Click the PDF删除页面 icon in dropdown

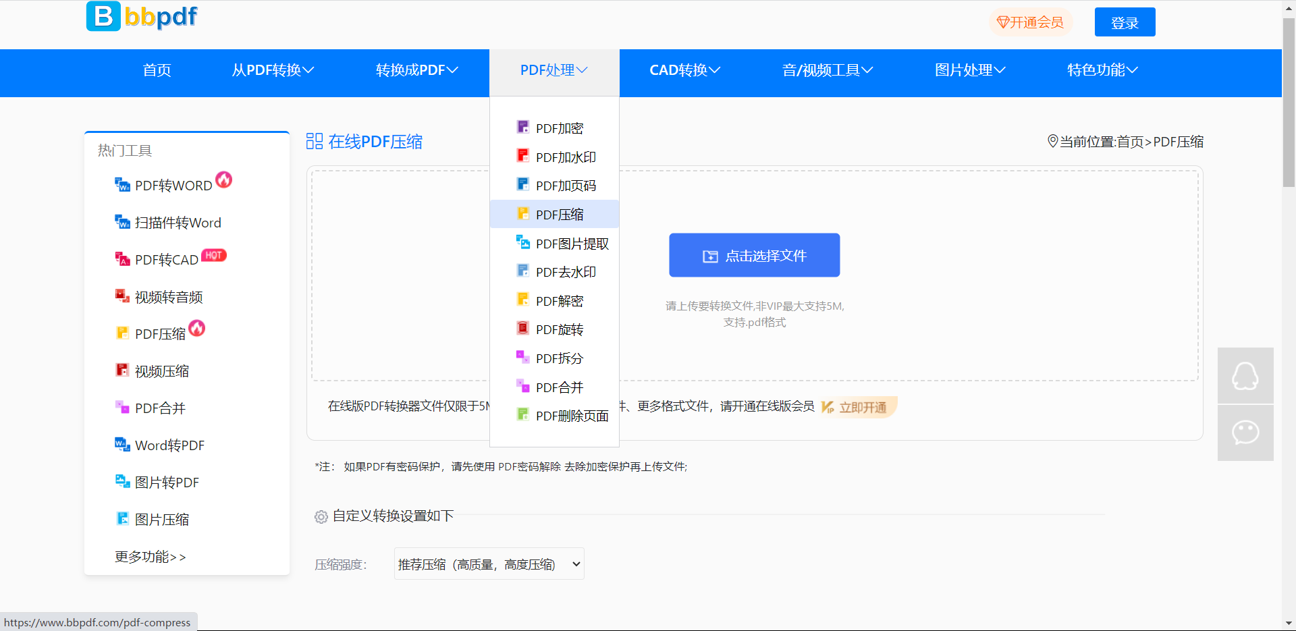523,414
